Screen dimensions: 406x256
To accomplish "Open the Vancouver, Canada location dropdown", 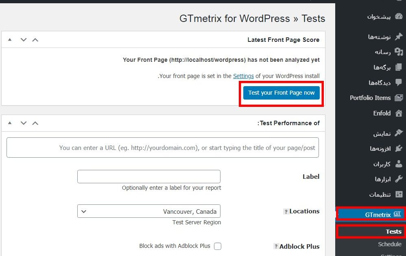I will (149, 211).
